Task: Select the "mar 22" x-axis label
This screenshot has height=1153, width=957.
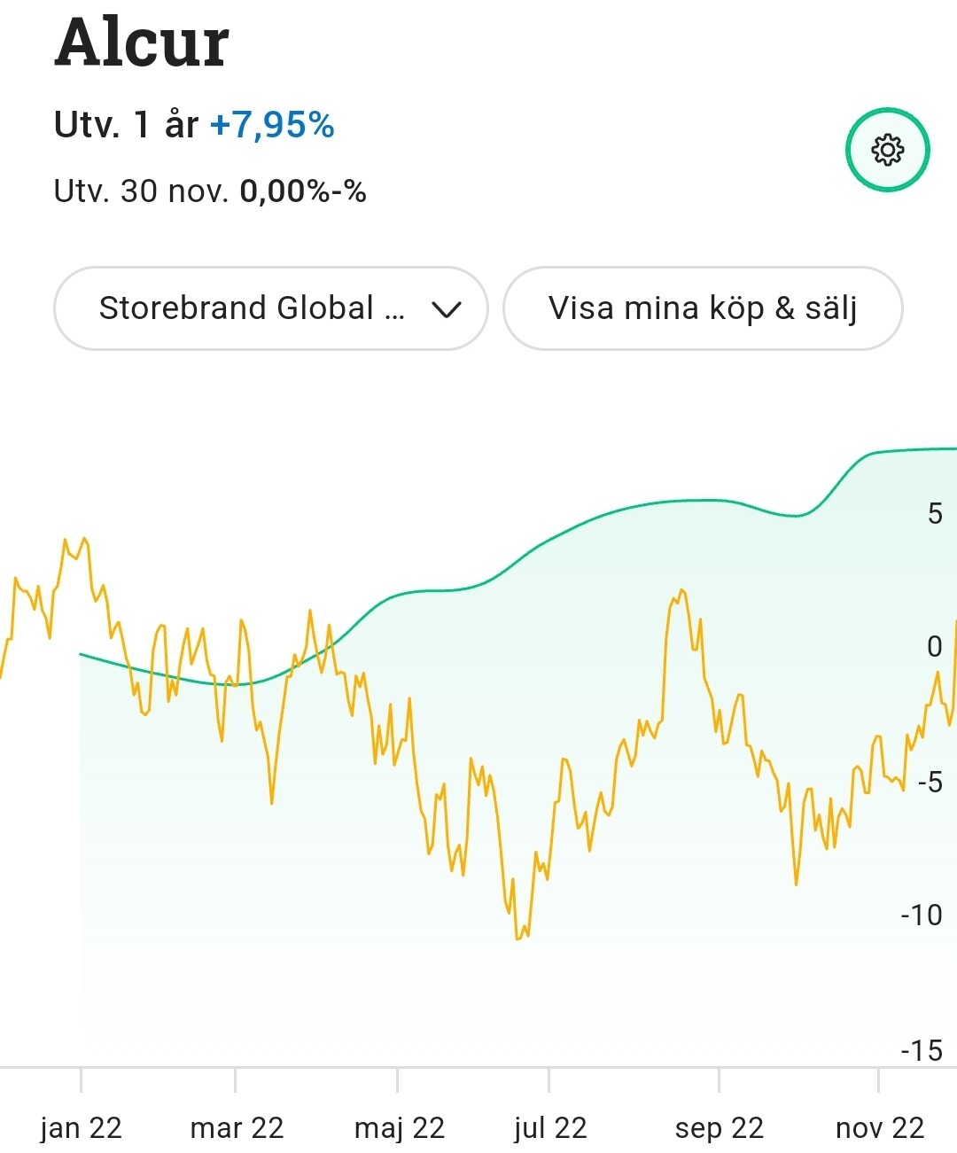Action: pyautogui.click(x=237, y=1127)
